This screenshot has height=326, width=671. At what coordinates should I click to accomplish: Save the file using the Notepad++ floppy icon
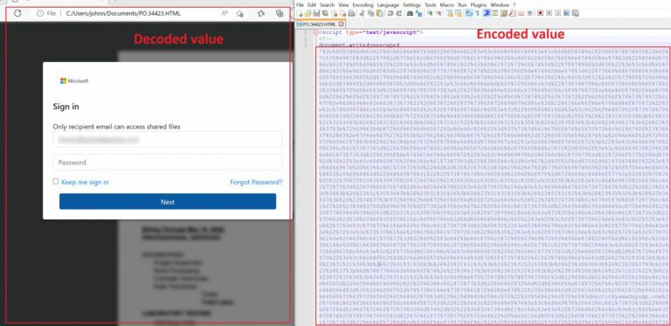pyautogui.click(x=316, y=14)
